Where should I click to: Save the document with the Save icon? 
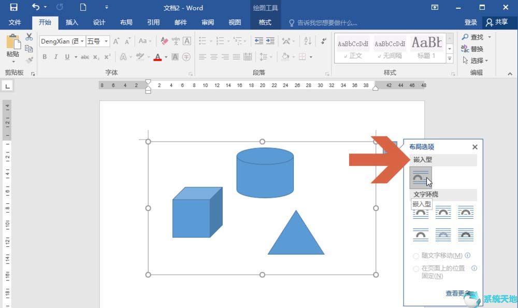(x=13, y=7)
